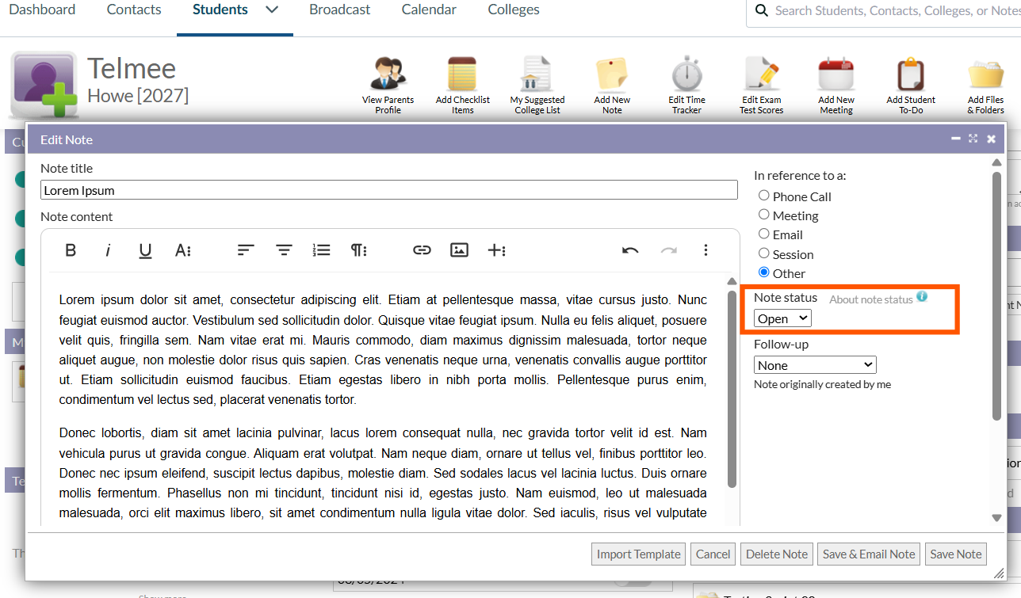Screen dimensions: 1021x598
Task: Open the ordered list formatting icon
Action: point(321,250)
